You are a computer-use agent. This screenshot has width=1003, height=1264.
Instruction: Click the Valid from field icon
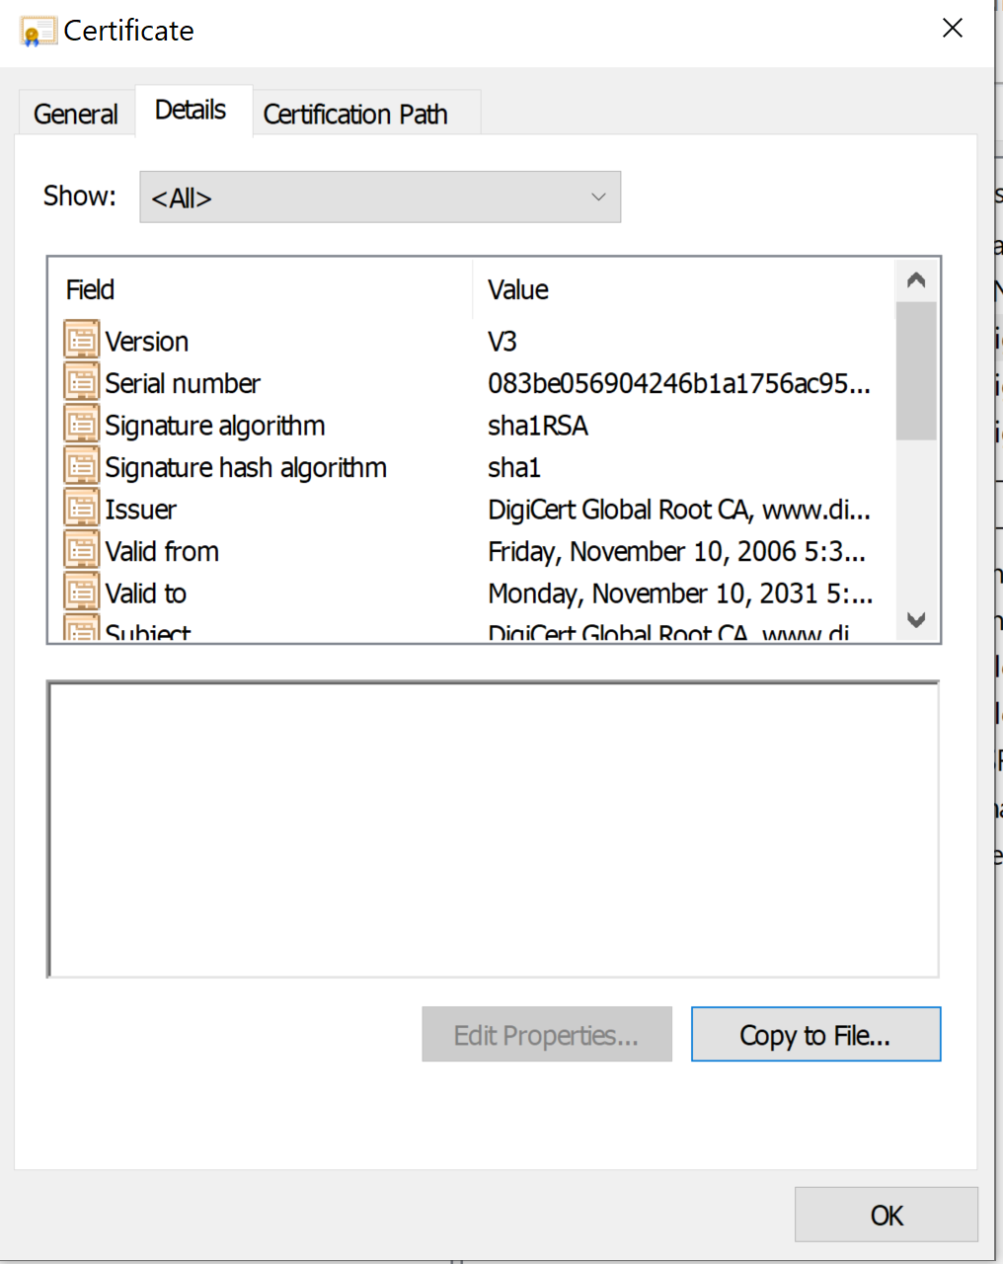81,548
